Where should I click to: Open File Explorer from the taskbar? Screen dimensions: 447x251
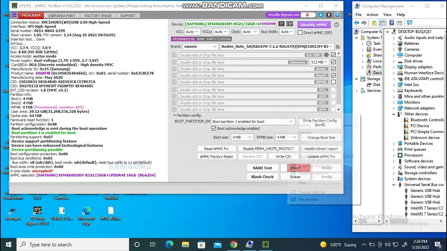(185, 244)
